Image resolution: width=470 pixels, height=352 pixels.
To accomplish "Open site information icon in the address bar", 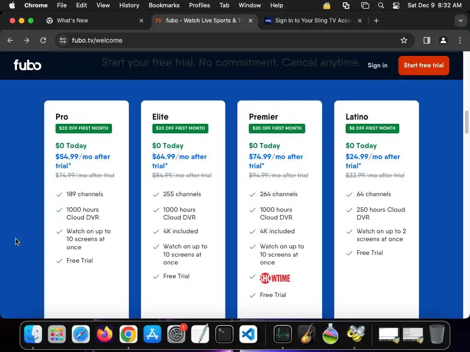I will click(62, 40).
